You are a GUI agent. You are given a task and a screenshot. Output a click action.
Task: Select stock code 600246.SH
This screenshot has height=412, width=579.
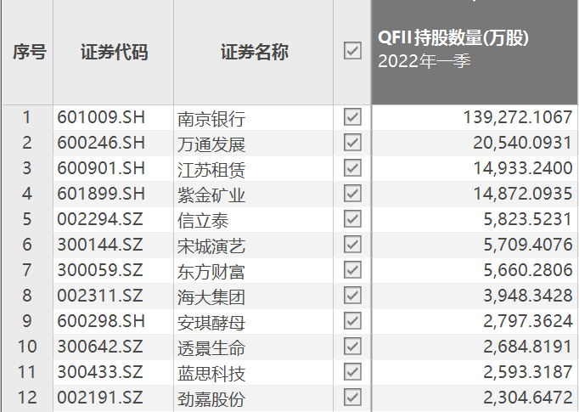[101, 143]
